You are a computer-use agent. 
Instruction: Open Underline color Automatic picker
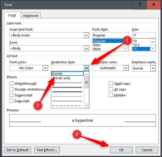tap(110, 68)
